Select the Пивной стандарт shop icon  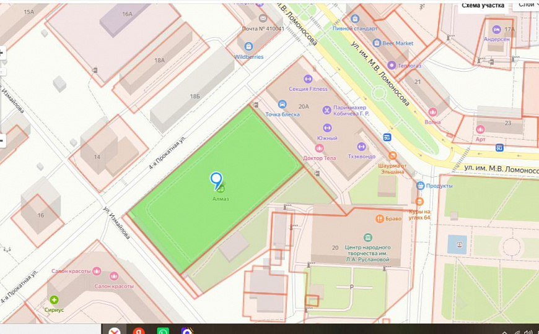pyautogui.click(x=355, y=18)
